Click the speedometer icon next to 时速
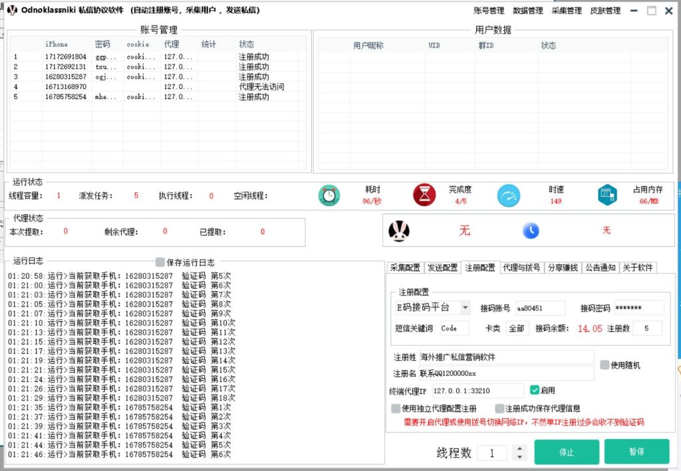 click(x=508, y=195)
